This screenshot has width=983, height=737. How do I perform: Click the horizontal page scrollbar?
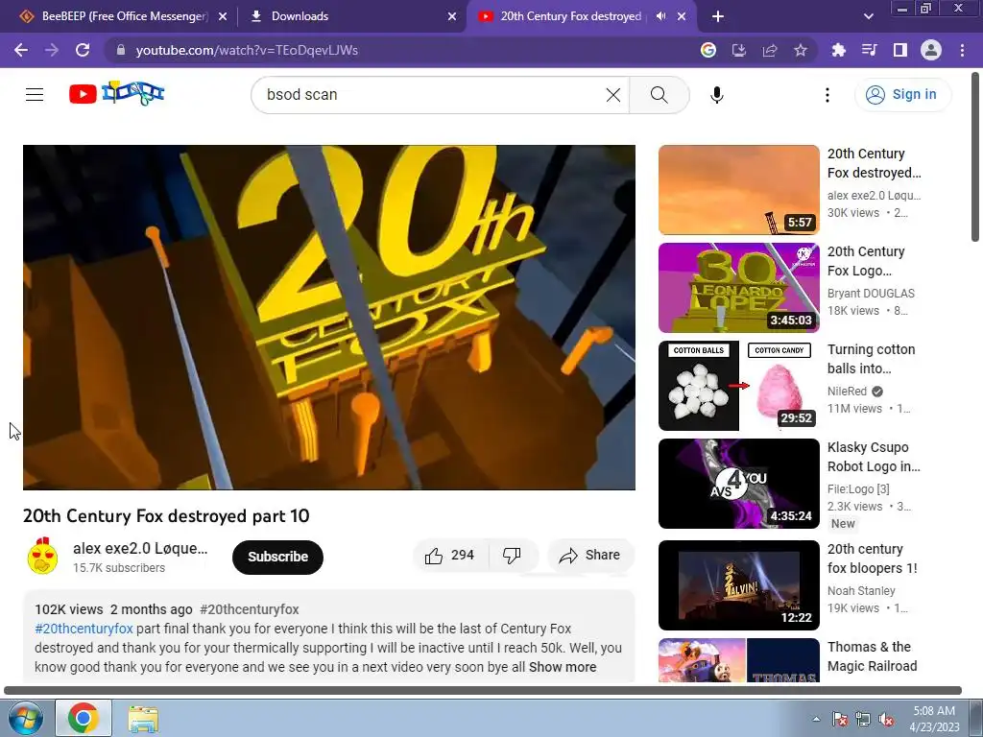(x=483, y=691)
